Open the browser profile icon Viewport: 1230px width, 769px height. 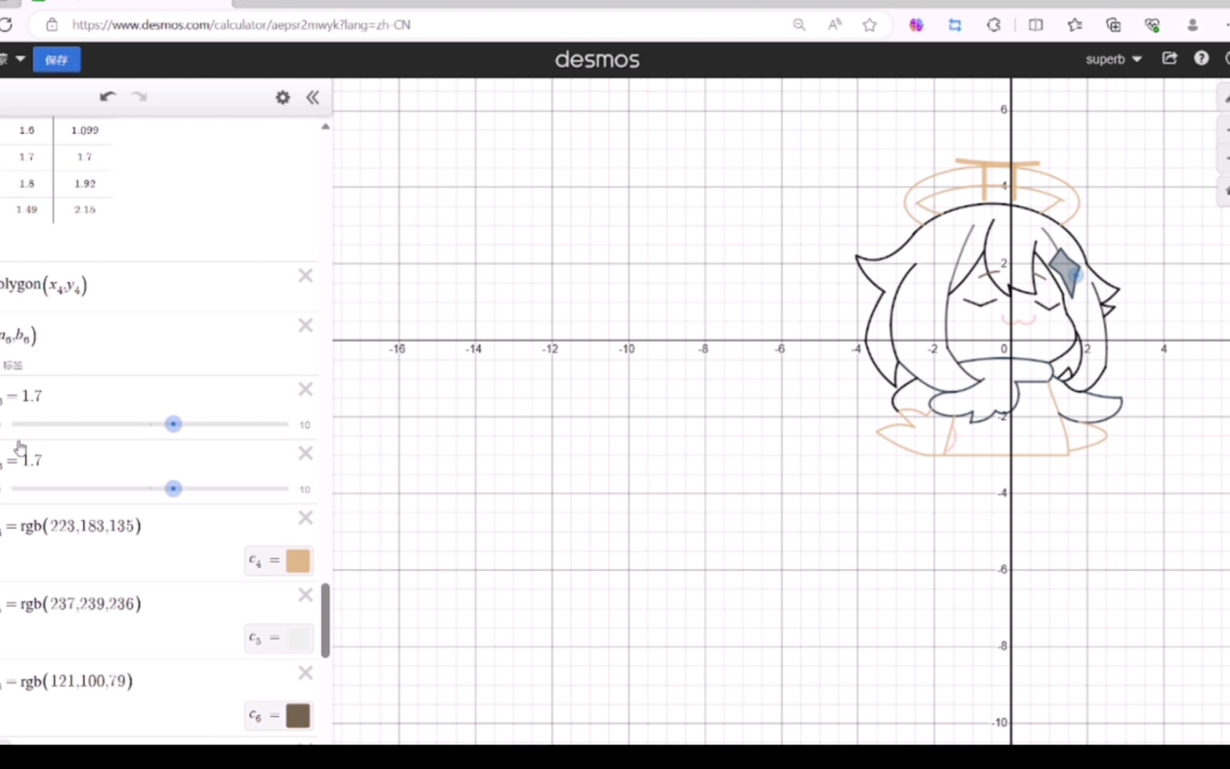click(1192, 25)
